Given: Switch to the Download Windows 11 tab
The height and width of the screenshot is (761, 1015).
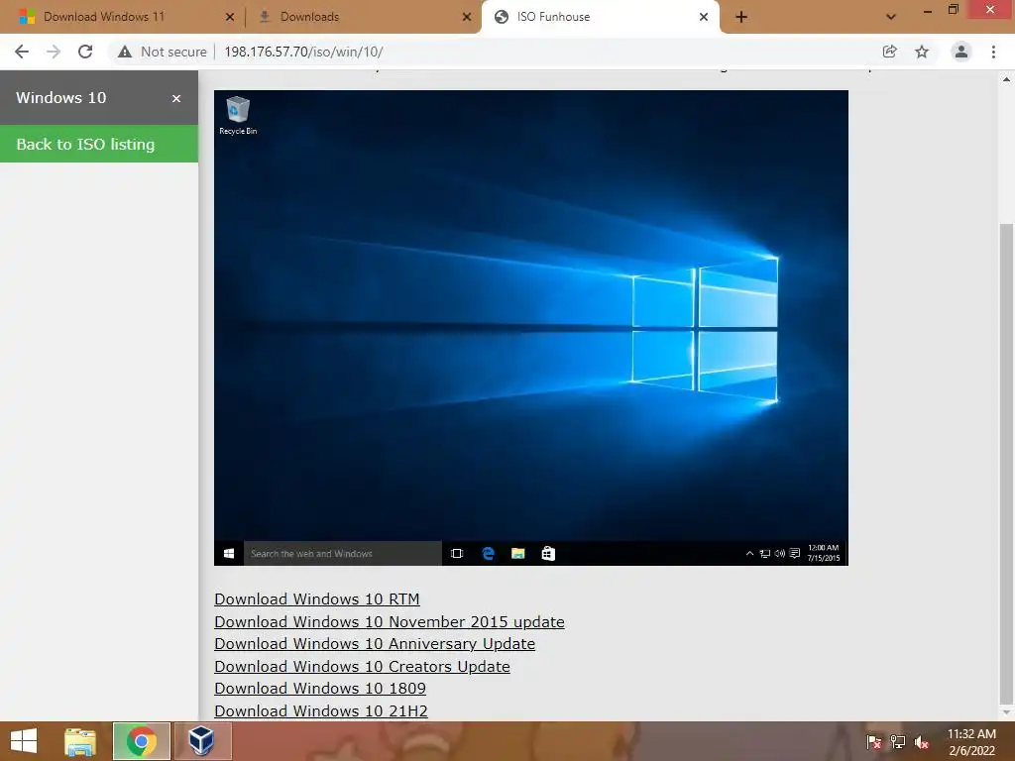Looking at the screenshot, I should tap(103, 17).
